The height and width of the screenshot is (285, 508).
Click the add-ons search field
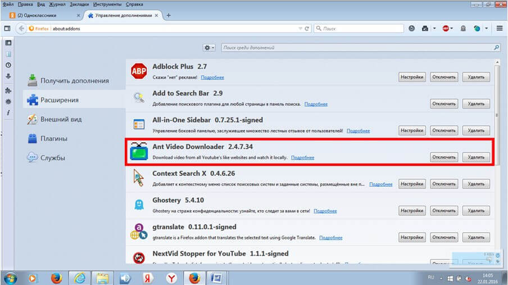pyautogui.click(x=360, y=48)
